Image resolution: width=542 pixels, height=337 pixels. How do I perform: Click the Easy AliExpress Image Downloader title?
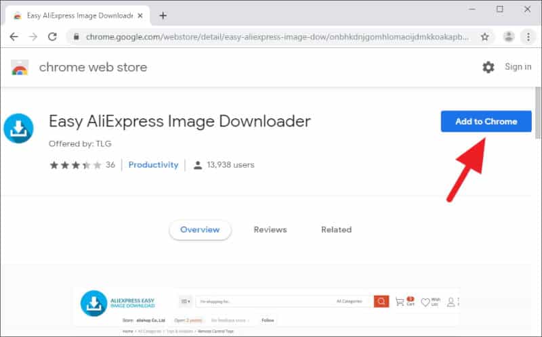pyautogui.click(x=180, y=121)
